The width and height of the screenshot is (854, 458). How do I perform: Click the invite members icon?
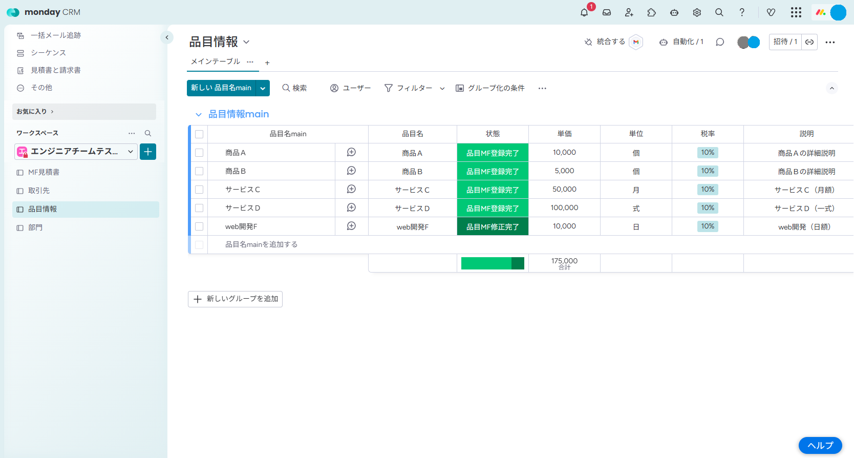coord(629,12)
